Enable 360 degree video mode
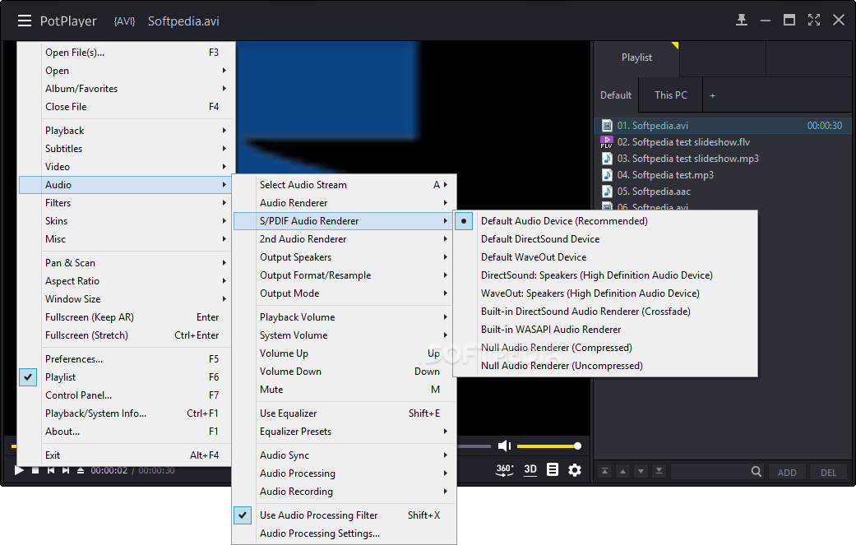 pos(504,469)
